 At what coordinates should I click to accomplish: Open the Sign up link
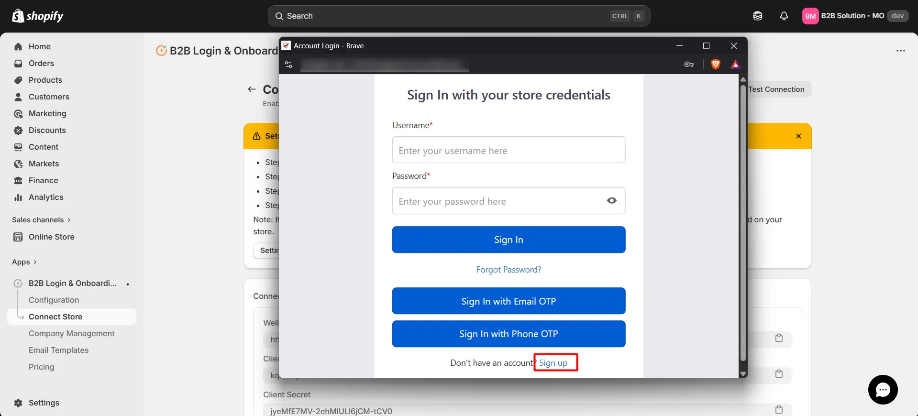pos(554,362)
